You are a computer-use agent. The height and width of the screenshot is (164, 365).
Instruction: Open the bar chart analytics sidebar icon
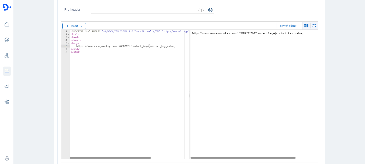(x=7, y=102)
